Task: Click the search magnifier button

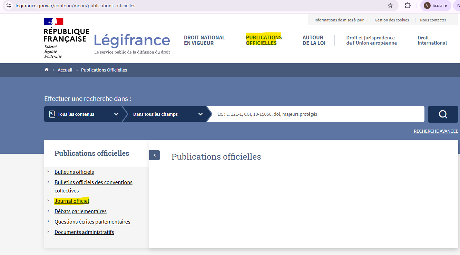Action: click(x=443, y=114)
